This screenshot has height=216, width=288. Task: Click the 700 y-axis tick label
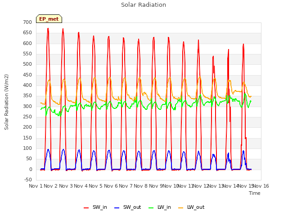point(27,22)
